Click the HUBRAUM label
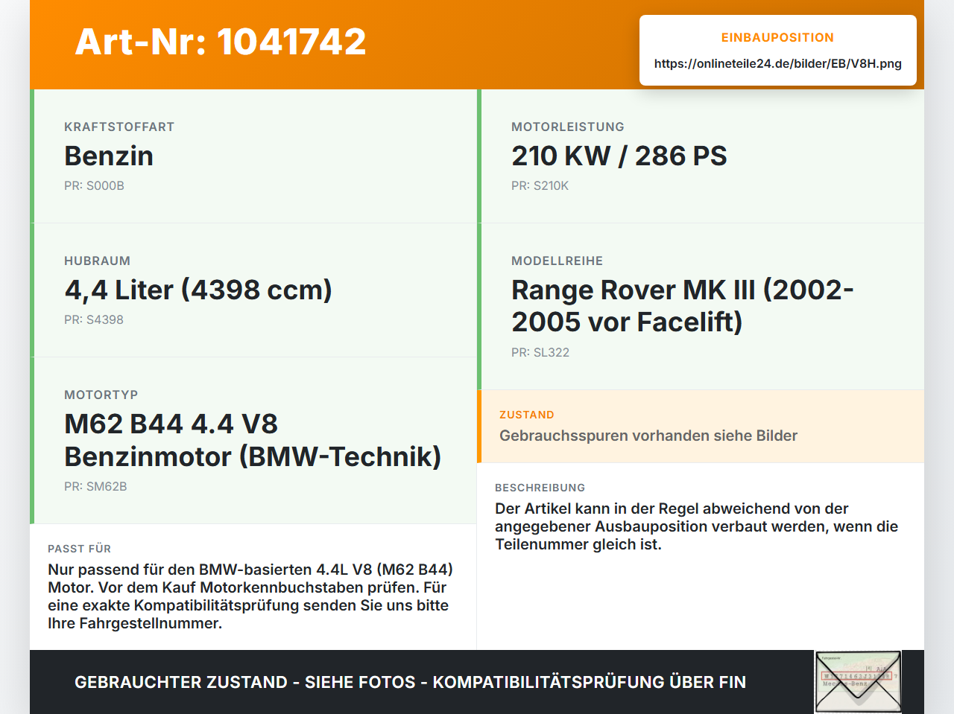This screenshot has height=714, width=954. (x=97, y=261)
